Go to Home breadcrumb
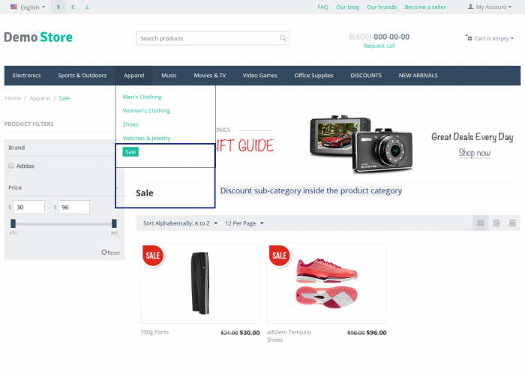 13,98
